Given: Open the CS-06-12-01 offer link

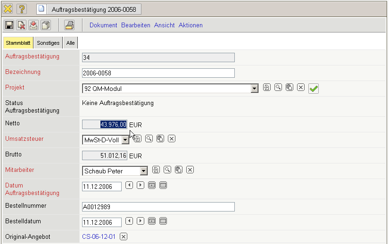Looking at the screenshot, I should pyautogui.click(x=99, y=237).
